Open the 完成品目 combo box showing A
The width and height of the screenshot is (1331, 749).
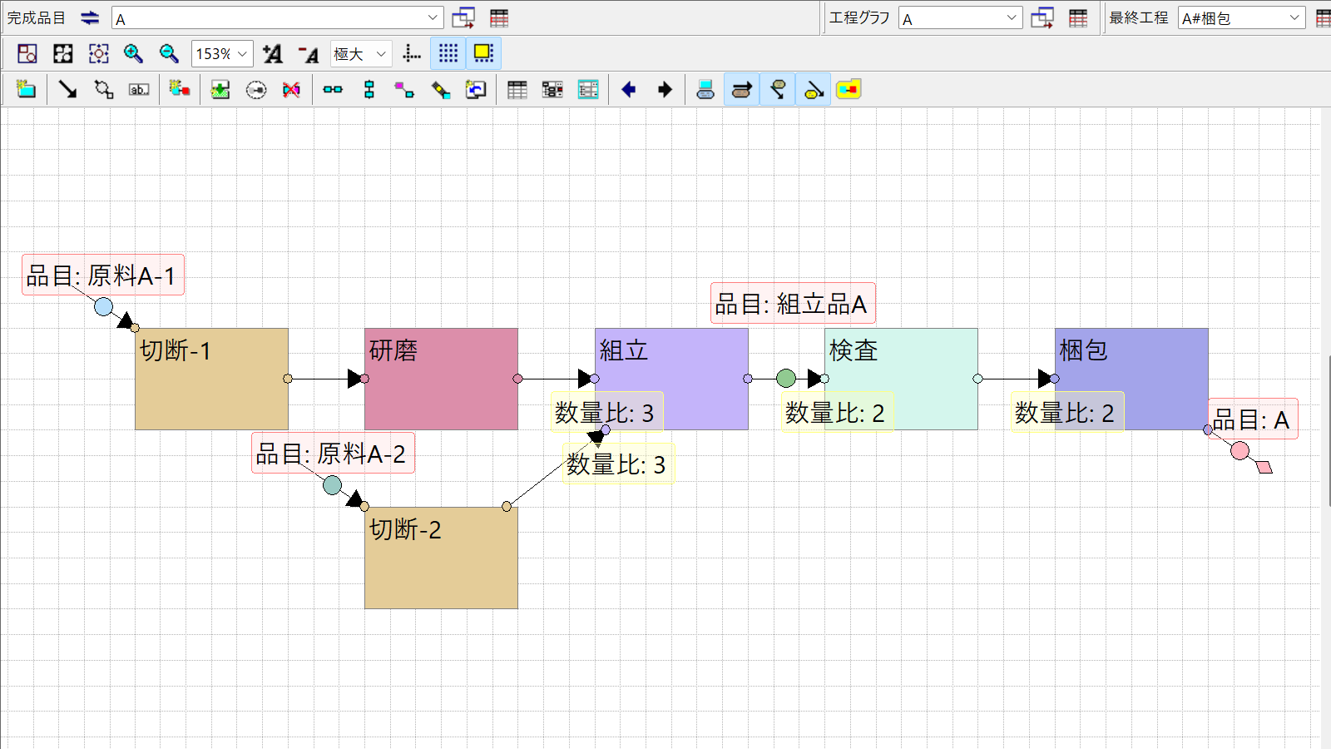click(x=277, y=18)
